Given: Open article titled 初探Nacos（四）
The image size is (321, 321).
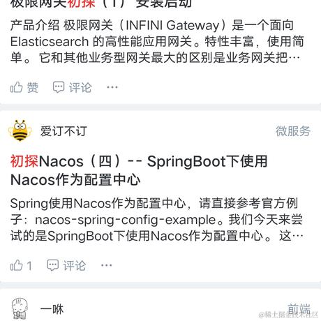Looking at the screenshot, I should [x=139, y=170].
